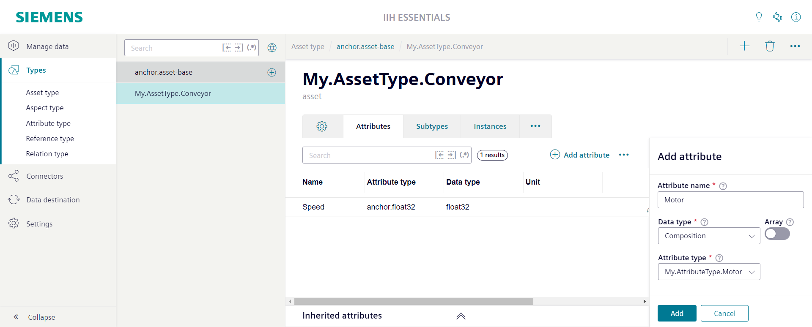The image size is (812, 327).
Task: Click the Name column header
Action: (x=313, y=182)
